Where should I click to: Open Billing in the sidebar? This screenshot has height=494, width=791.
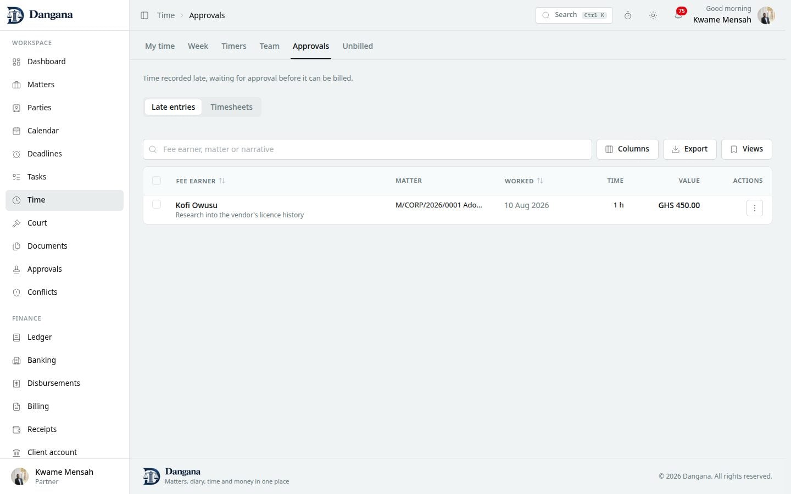[64, 406]
